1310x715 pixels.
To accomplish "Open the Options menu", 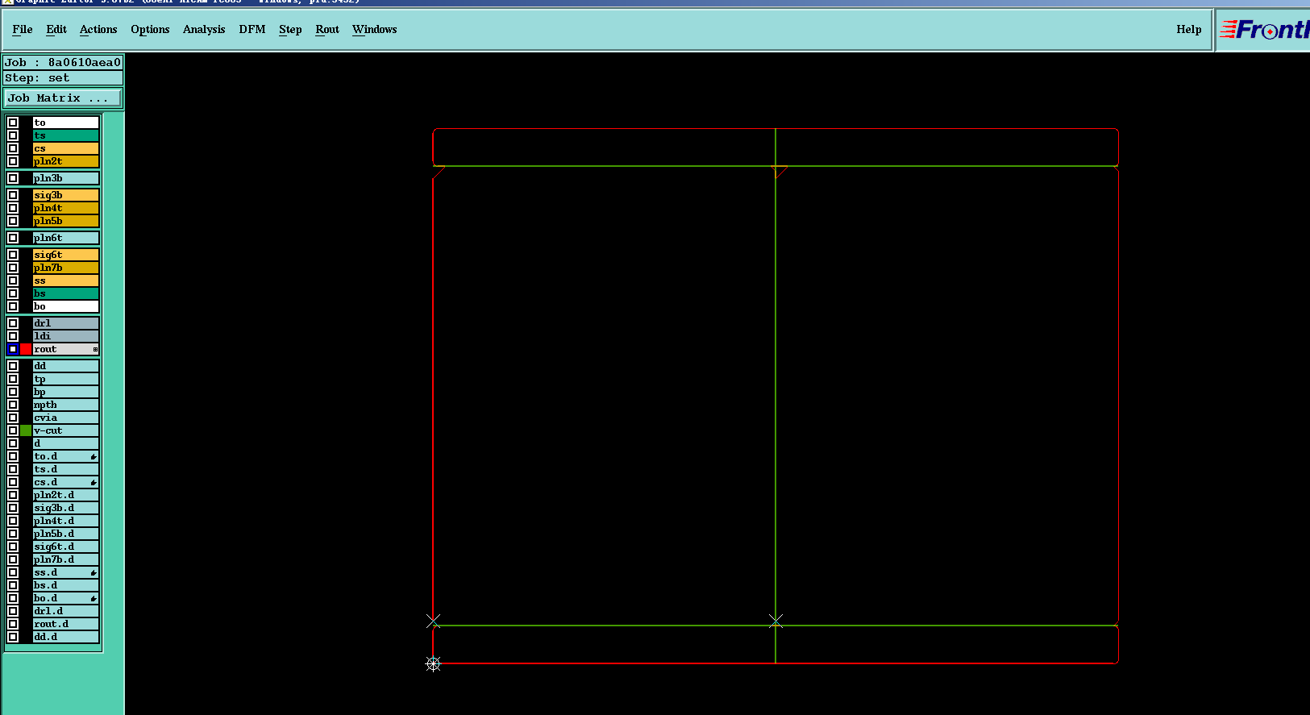I will pyautogui.click(x=150, y=30).
